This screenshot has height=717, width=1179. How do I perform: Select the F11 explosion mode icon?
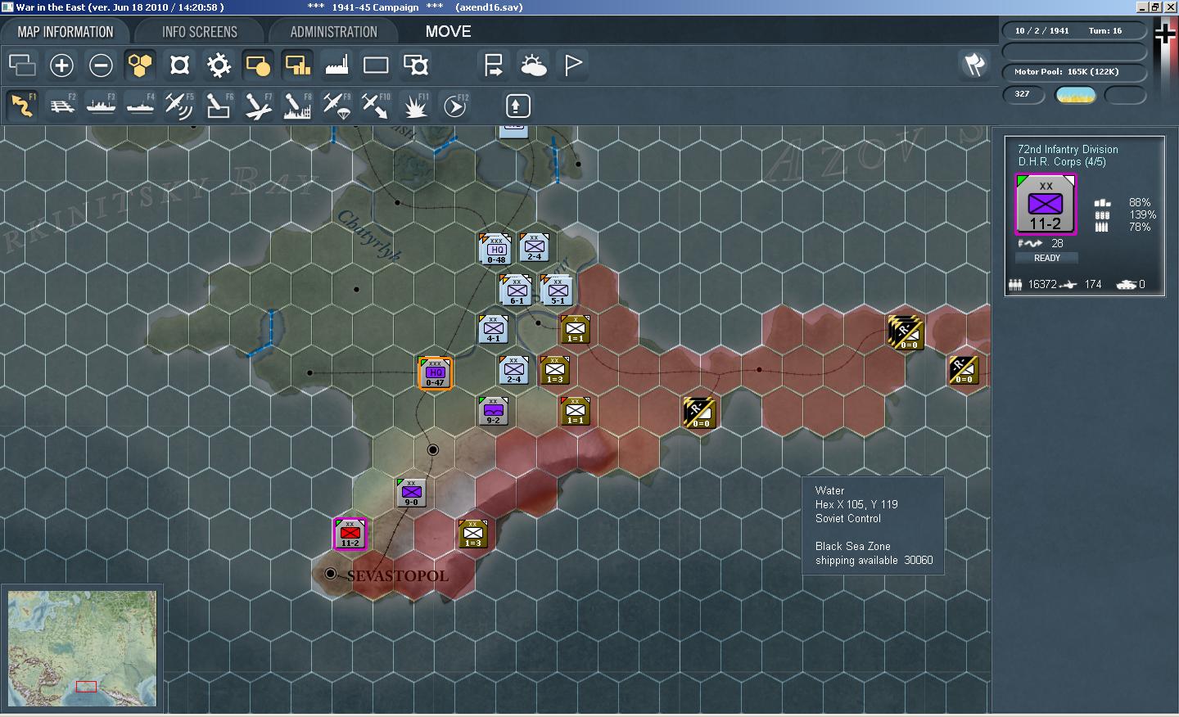pos(415,106)
